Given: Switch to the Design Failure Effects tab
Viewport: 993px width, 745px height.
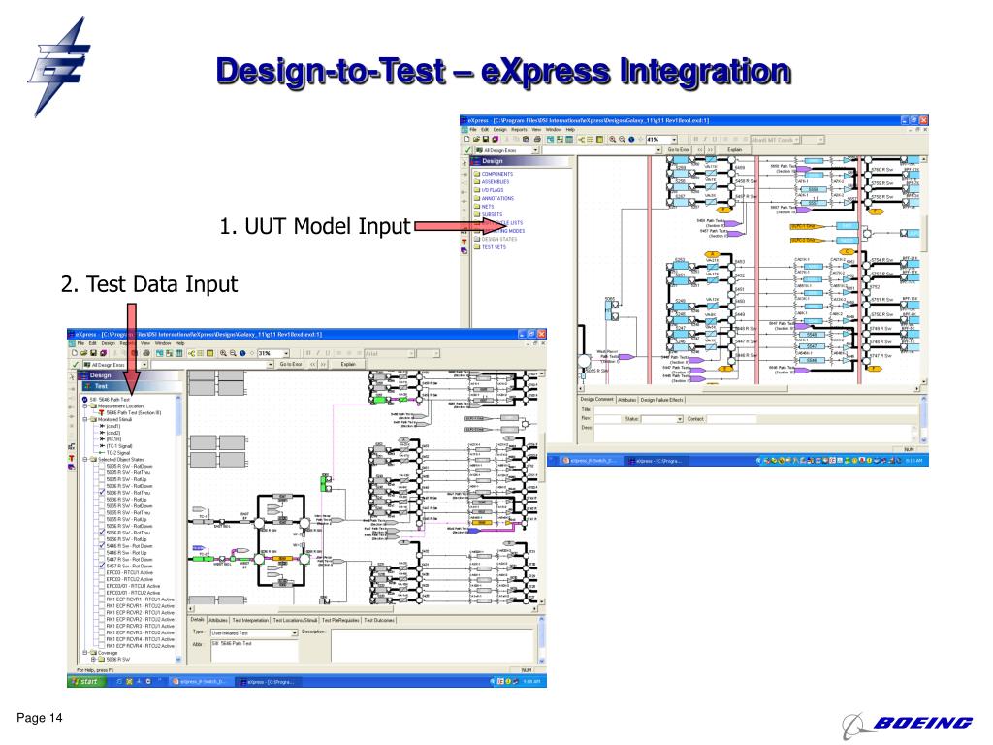Looking at the screenshot, I should point(661,400).
